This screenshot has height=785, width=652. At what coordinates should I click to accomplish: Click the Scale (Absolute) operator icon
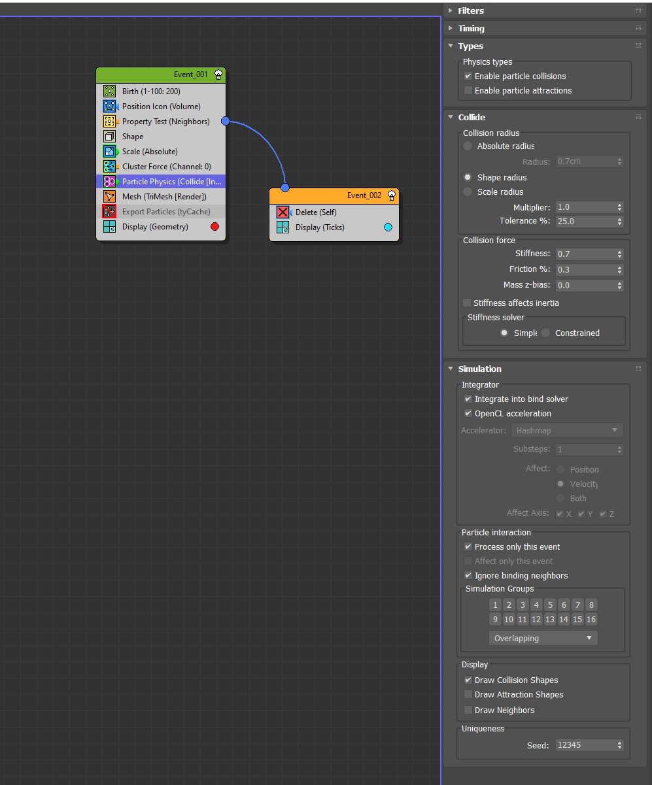click(x=110, y=152)
